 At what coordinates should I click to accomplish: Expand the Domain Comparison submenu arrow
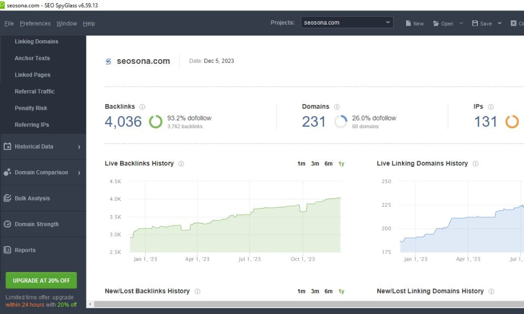pos(79,173)
